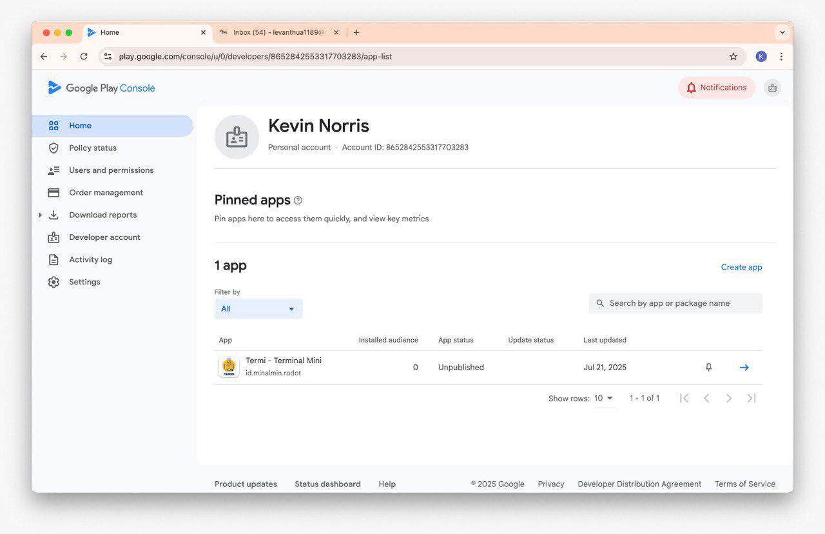Click the Unpublished app status cell
825x534 pixels.
tap(461, 368)
